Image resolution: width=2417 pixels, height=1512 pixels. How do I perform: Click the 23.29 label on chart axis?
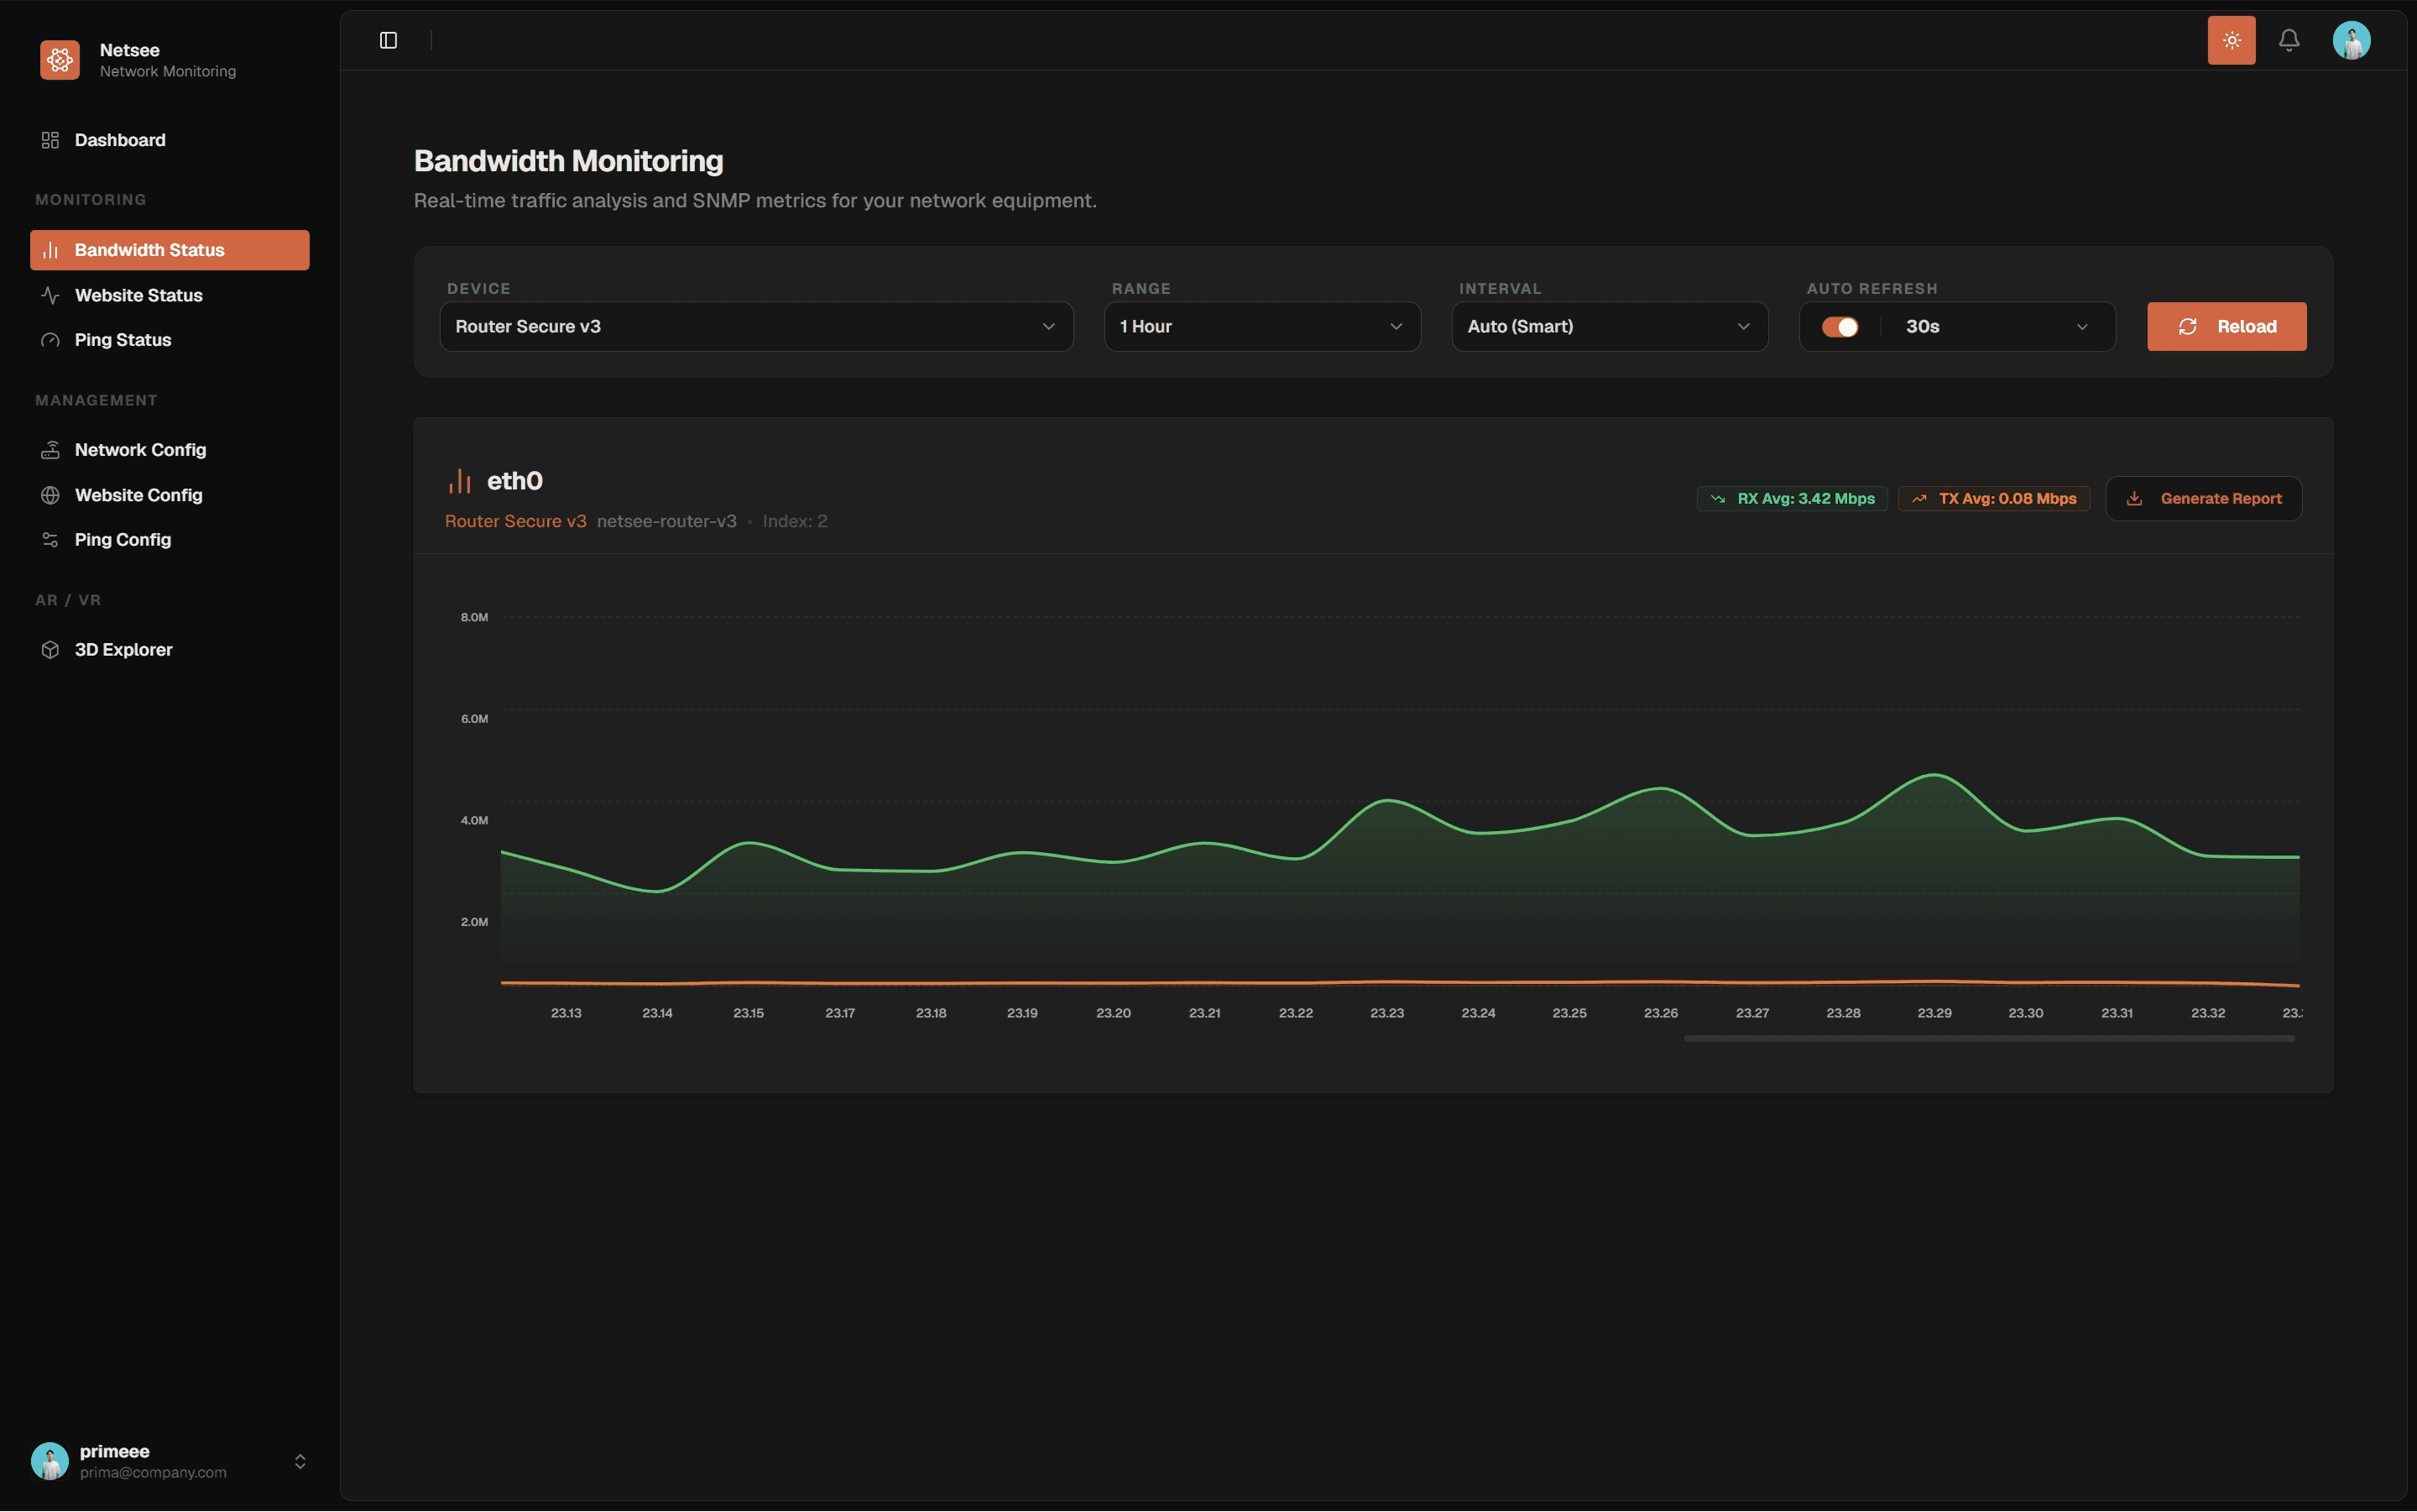1934,1013
